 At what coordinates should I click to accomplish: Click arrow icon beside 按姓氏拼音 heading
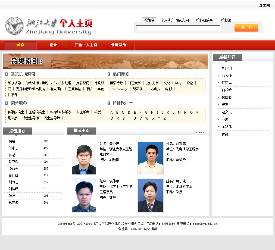(x=109, y=103)
